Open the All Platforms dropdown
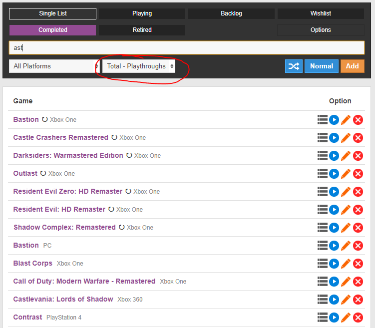 point(54,66)
